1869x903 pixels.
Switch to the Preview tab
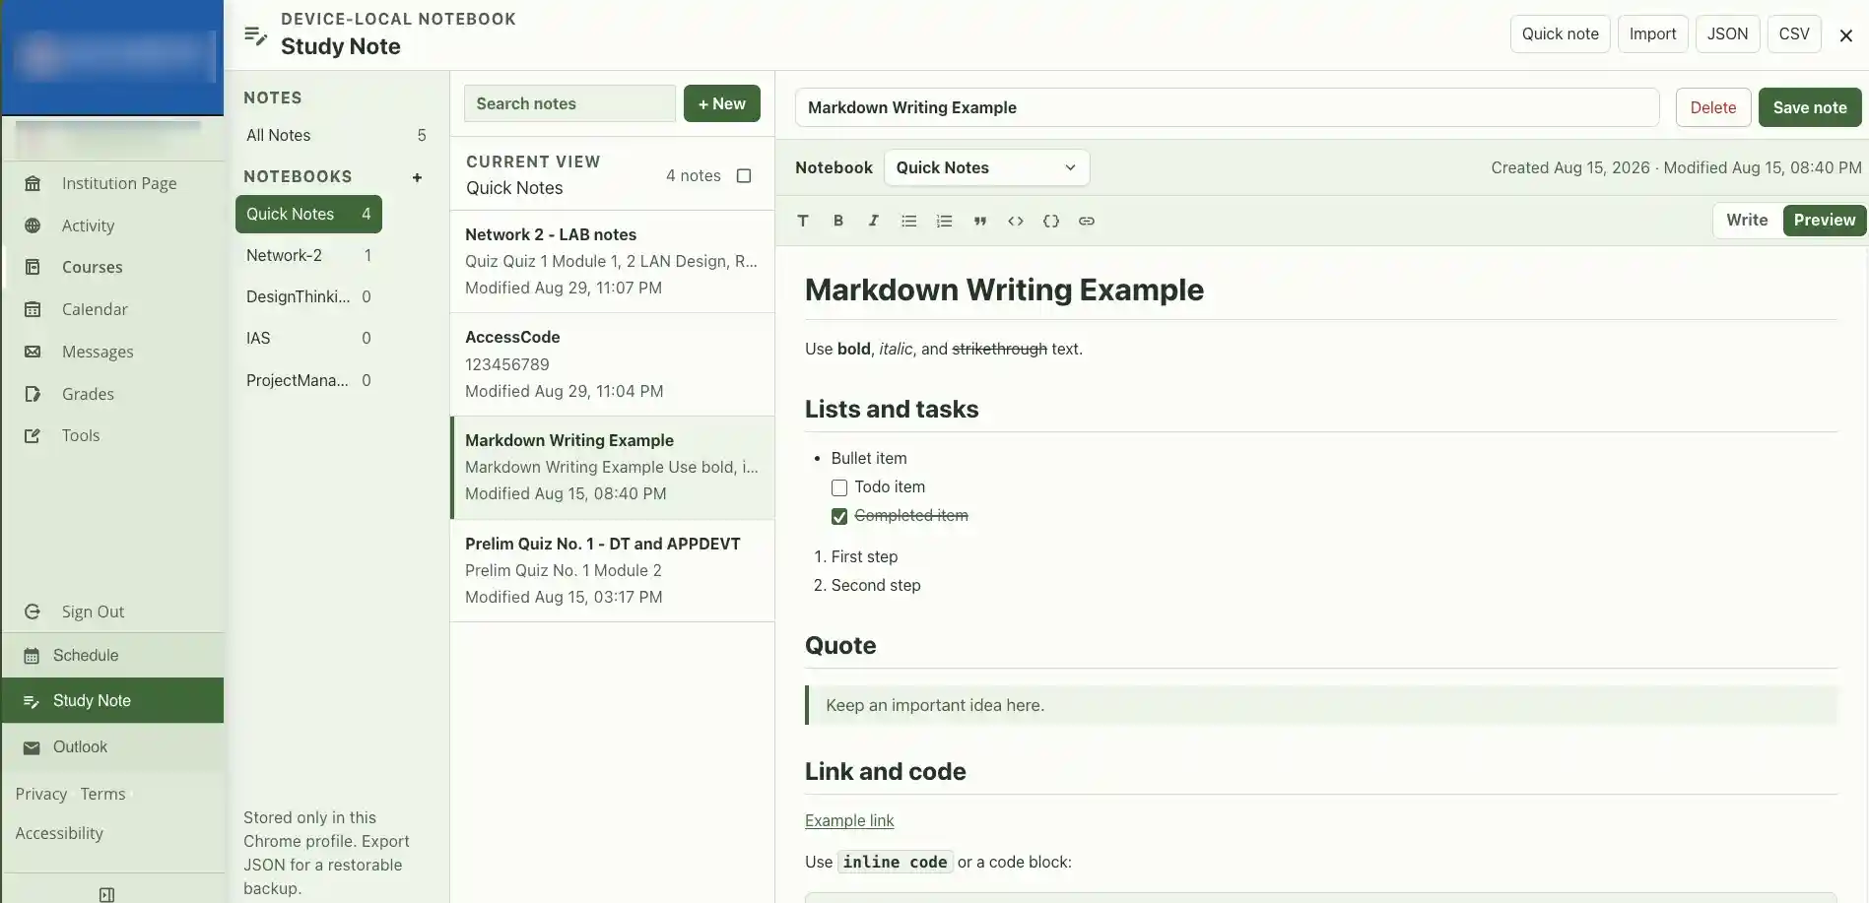[1824, 220]
